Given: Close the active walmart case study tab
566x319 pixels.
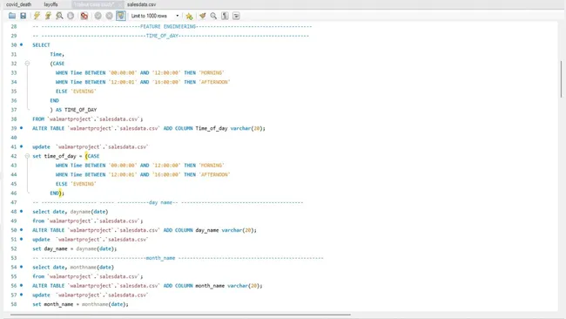Looking at the screenshot, I should pos(120,4).
